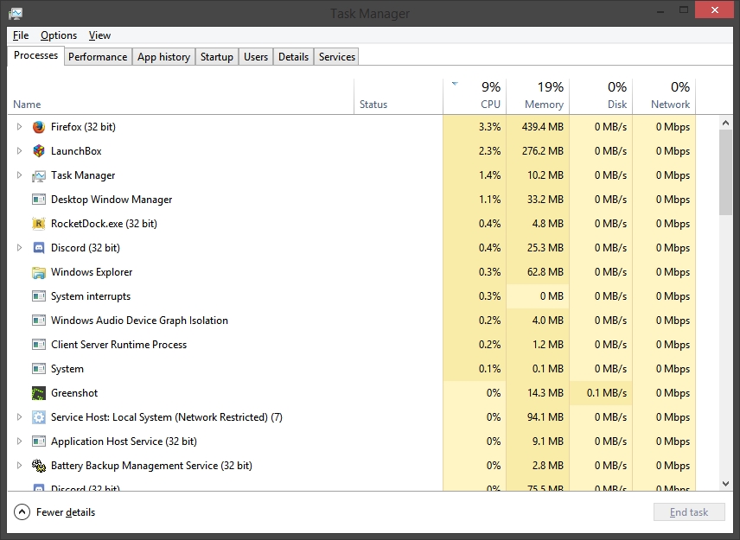Click the scrollbar up arrow

tap(725, 123)
